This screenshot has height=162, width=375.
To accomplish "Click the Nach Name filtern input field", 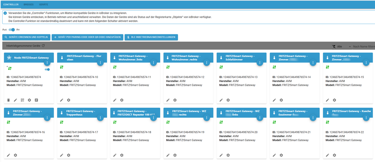I will click(x=363, y=46).
